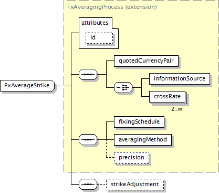The image size is (219, 193).
Task: Click the stacked shadow box behind crossRate
Action: [186, 99]
